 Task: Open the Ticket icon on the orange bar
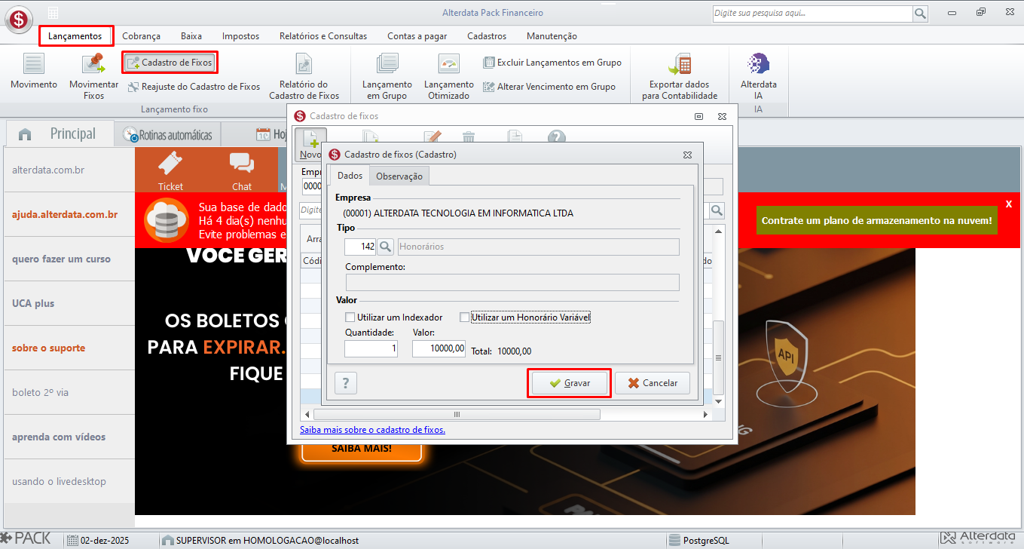(170, 170)
